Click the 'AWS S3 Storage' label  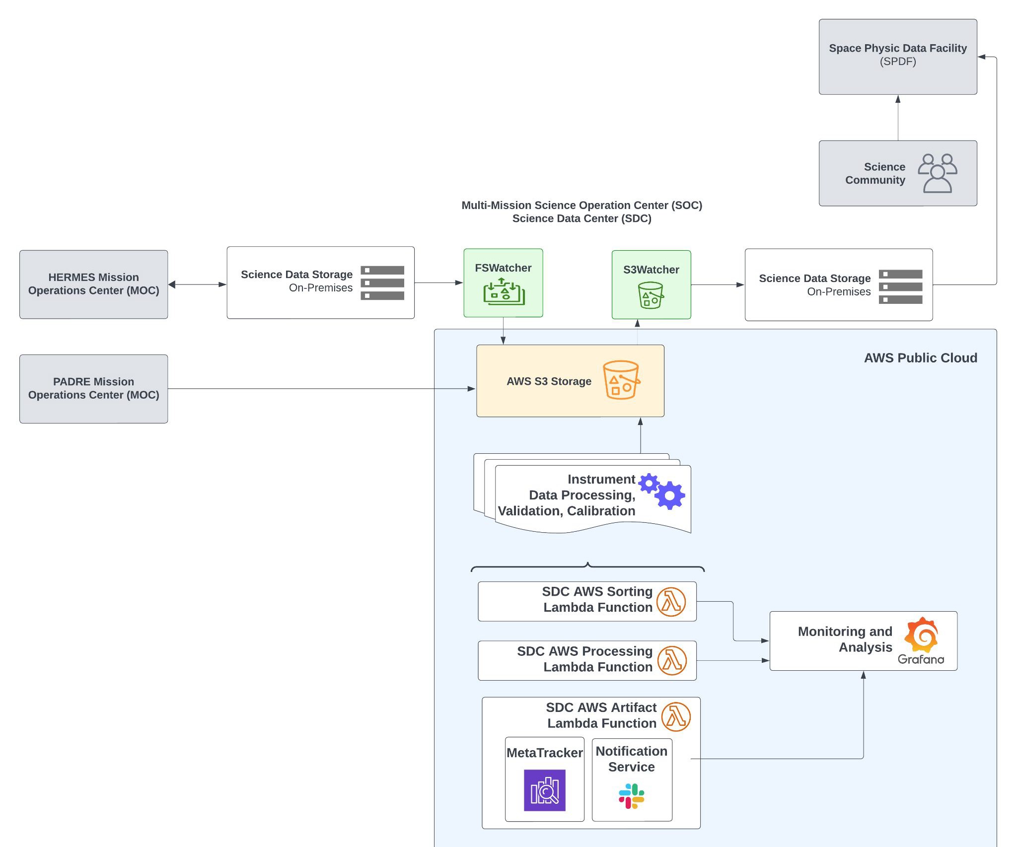tap(549, 381)
